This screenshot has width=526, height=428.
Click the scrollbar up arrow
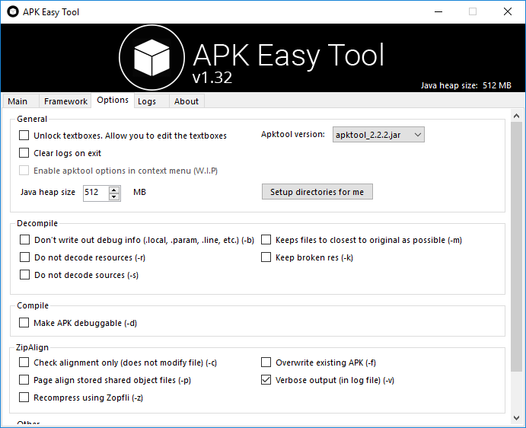click(x=517, y=117)
